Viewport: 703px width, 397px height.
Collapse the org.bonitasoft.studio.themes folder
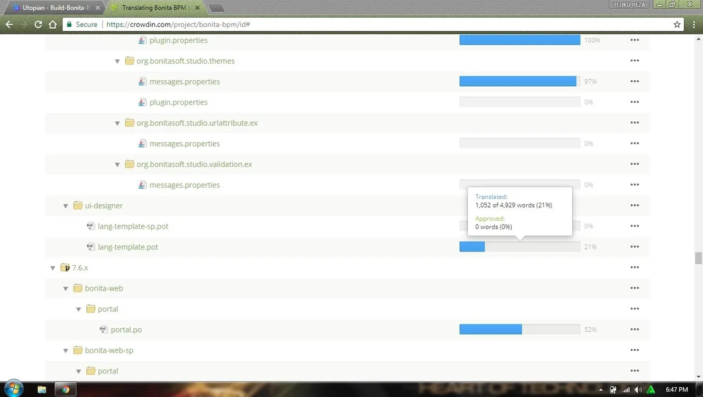(x=117, y=61)
